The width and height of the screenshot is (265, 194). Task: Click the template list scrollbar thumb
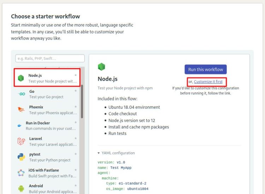pos(82,101)
